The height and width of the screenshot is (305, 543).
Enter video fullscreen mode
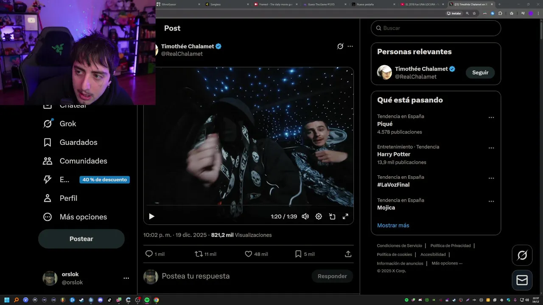(345, 216)
